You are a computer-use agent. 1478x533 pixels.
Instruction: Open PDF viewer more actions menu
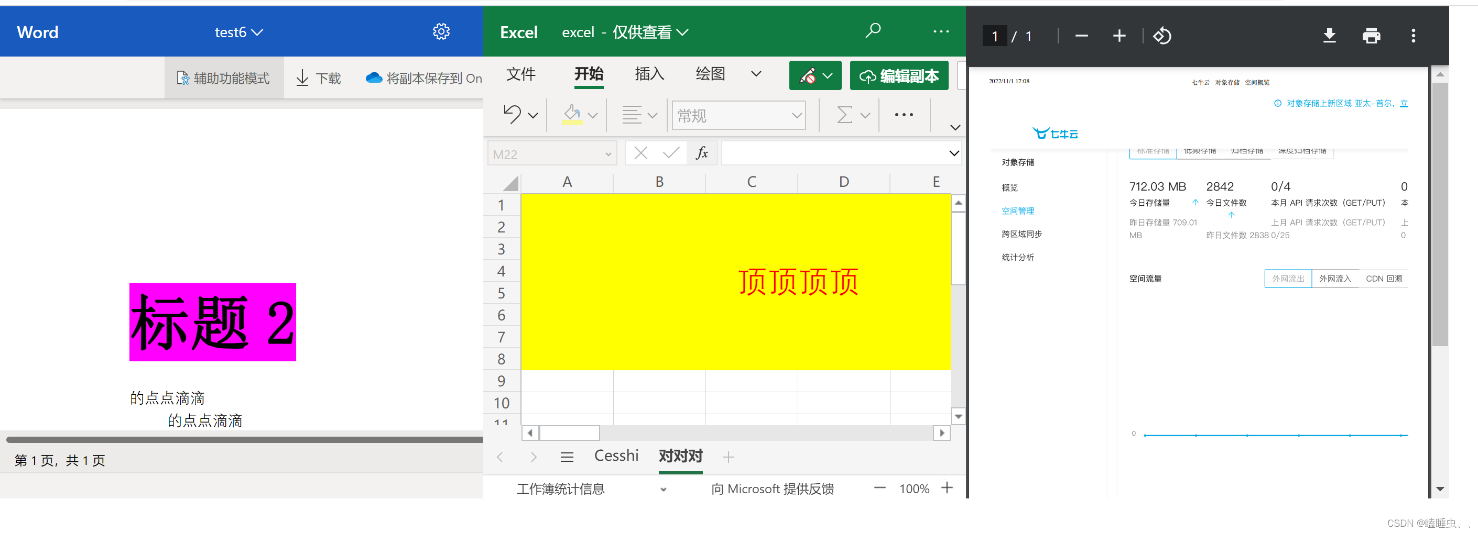pos(1413,36)
